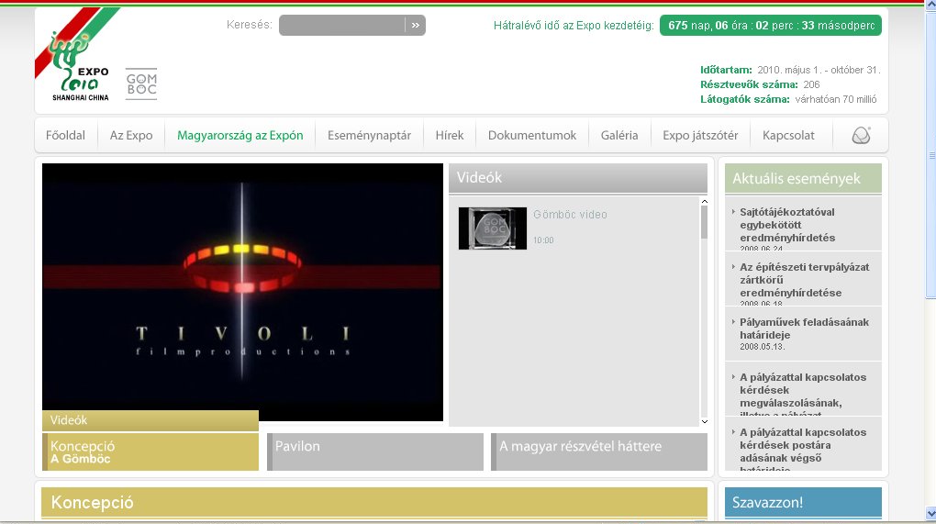Select Magyarország az Expón menu item
Viewport: 936px width, 524px height.
240,136
